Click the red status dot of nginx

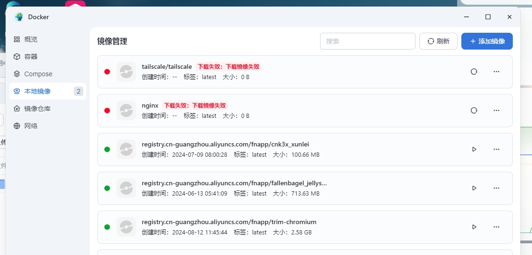click(107, 110)
